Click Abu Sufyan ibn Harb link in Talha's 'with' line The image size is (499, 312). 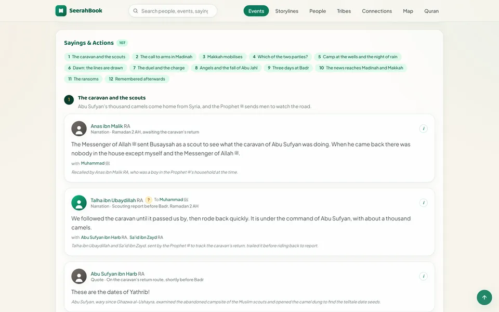coord(101,238)
